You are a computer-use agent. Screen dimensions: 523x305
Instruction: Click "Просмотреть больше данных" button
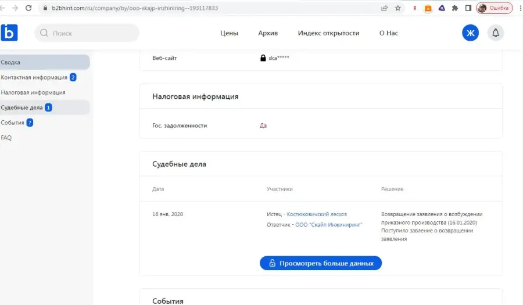pyautogui.click(x=321, y=263)
